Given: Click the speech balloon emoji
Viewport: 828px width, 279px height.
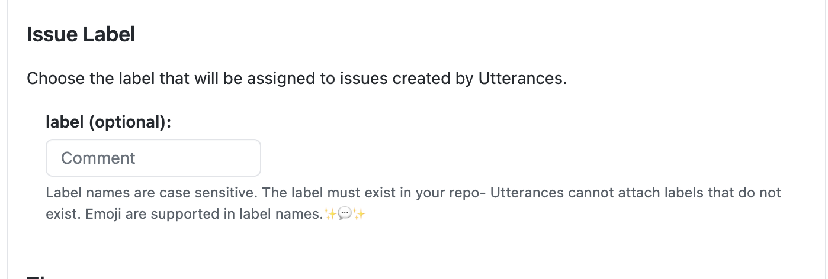Looking at the screenshot, I should (x=345, y=214).
